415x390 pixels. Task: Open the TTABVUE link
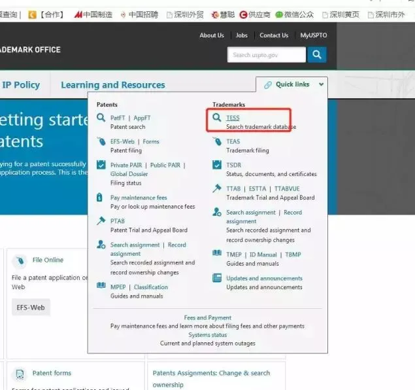coord(287,188)
